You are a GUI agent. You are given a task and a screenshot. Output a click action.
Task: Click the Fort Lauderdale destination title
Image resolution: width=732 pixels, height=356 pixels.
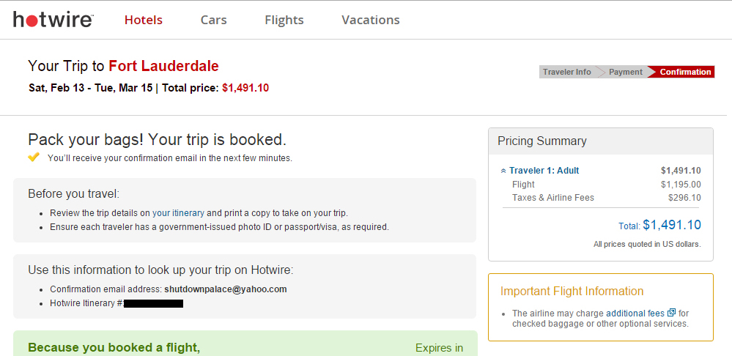point(163,66)
